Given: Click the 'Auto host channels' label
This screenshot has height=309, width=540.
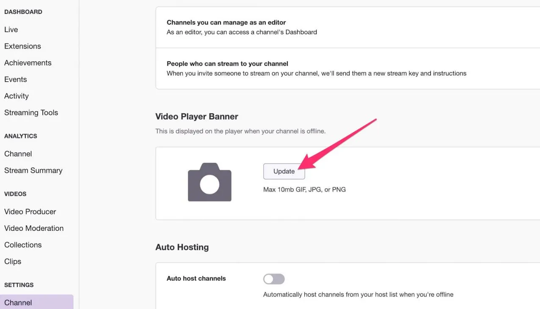Looking at the screenshot, I should click(x=196, y=279).
